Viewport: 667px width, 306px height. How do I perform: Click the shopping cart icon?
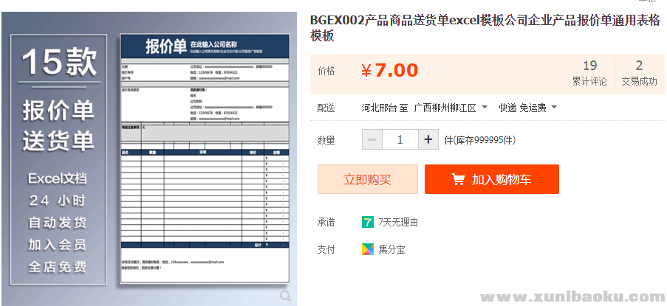click(459, 179)
